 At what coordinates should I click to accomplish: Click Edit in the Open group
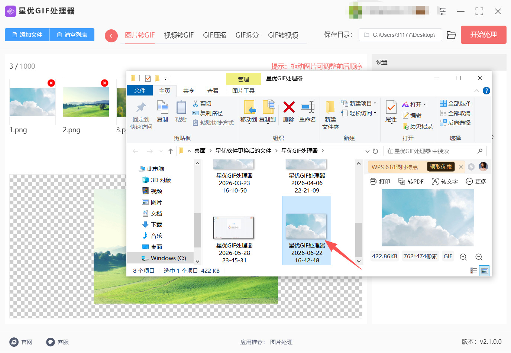412,115
